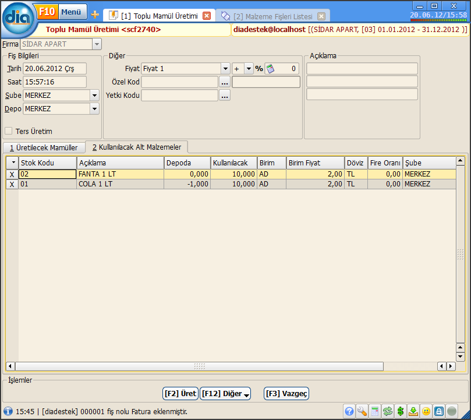Open the [F12] Diğer menu button
The image size is (471, 420).
coord(225,394)
